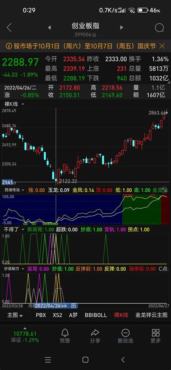Expand the quote details corner triangle
The image size is (171, 370).
click(x=168, y=82)
